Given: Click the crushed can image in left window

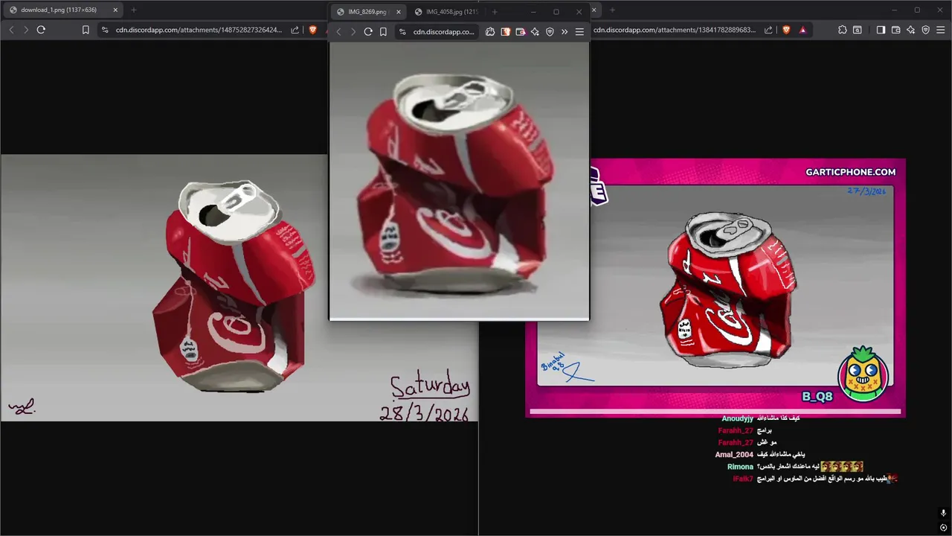Looking at the screenshot, I should [237, 287].
